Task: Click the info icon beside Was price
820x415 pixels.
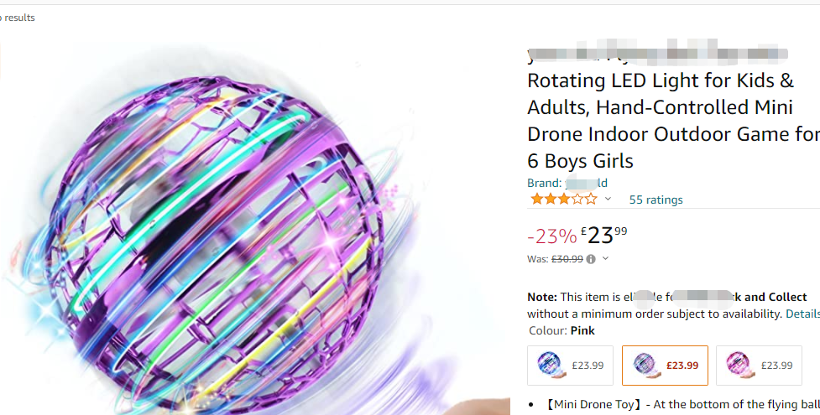Action: click(x=591, y=259)
